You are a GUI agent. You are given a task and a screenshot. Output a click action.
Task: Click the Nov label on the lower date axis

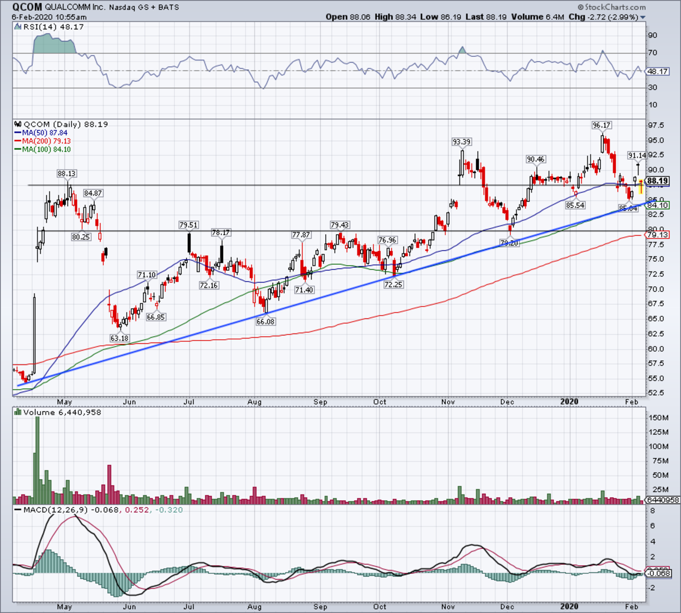click(x=449, y=606)
